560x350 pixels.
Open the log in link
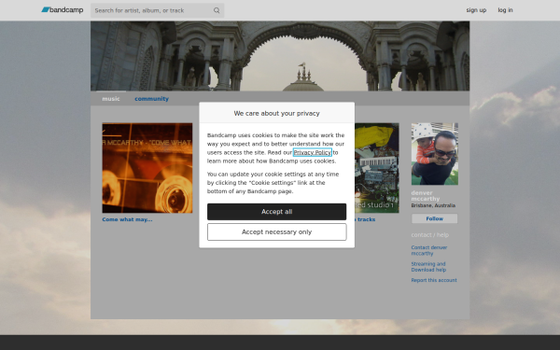point(505,10)
